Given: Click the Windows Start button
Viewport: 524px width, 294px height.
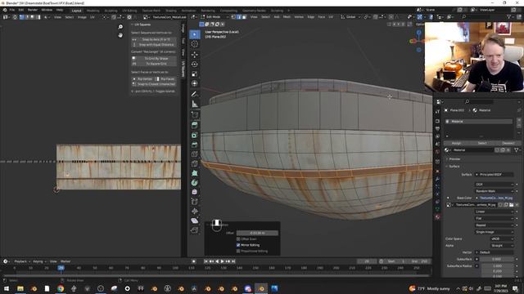Looking at the screenshot, I should (7, 288).
